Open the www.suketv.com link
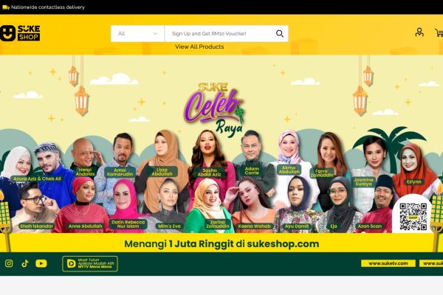Viewport: 443px width, 295px height. 388,263
